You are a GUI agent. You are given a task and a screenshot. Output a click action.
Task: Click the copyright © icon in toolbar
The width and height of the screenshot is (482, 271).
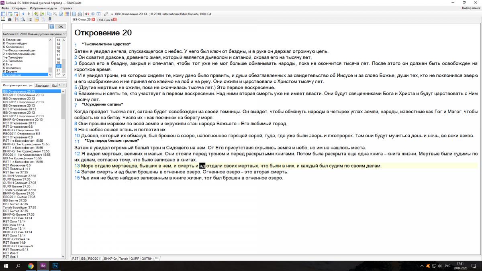point(93,14)
